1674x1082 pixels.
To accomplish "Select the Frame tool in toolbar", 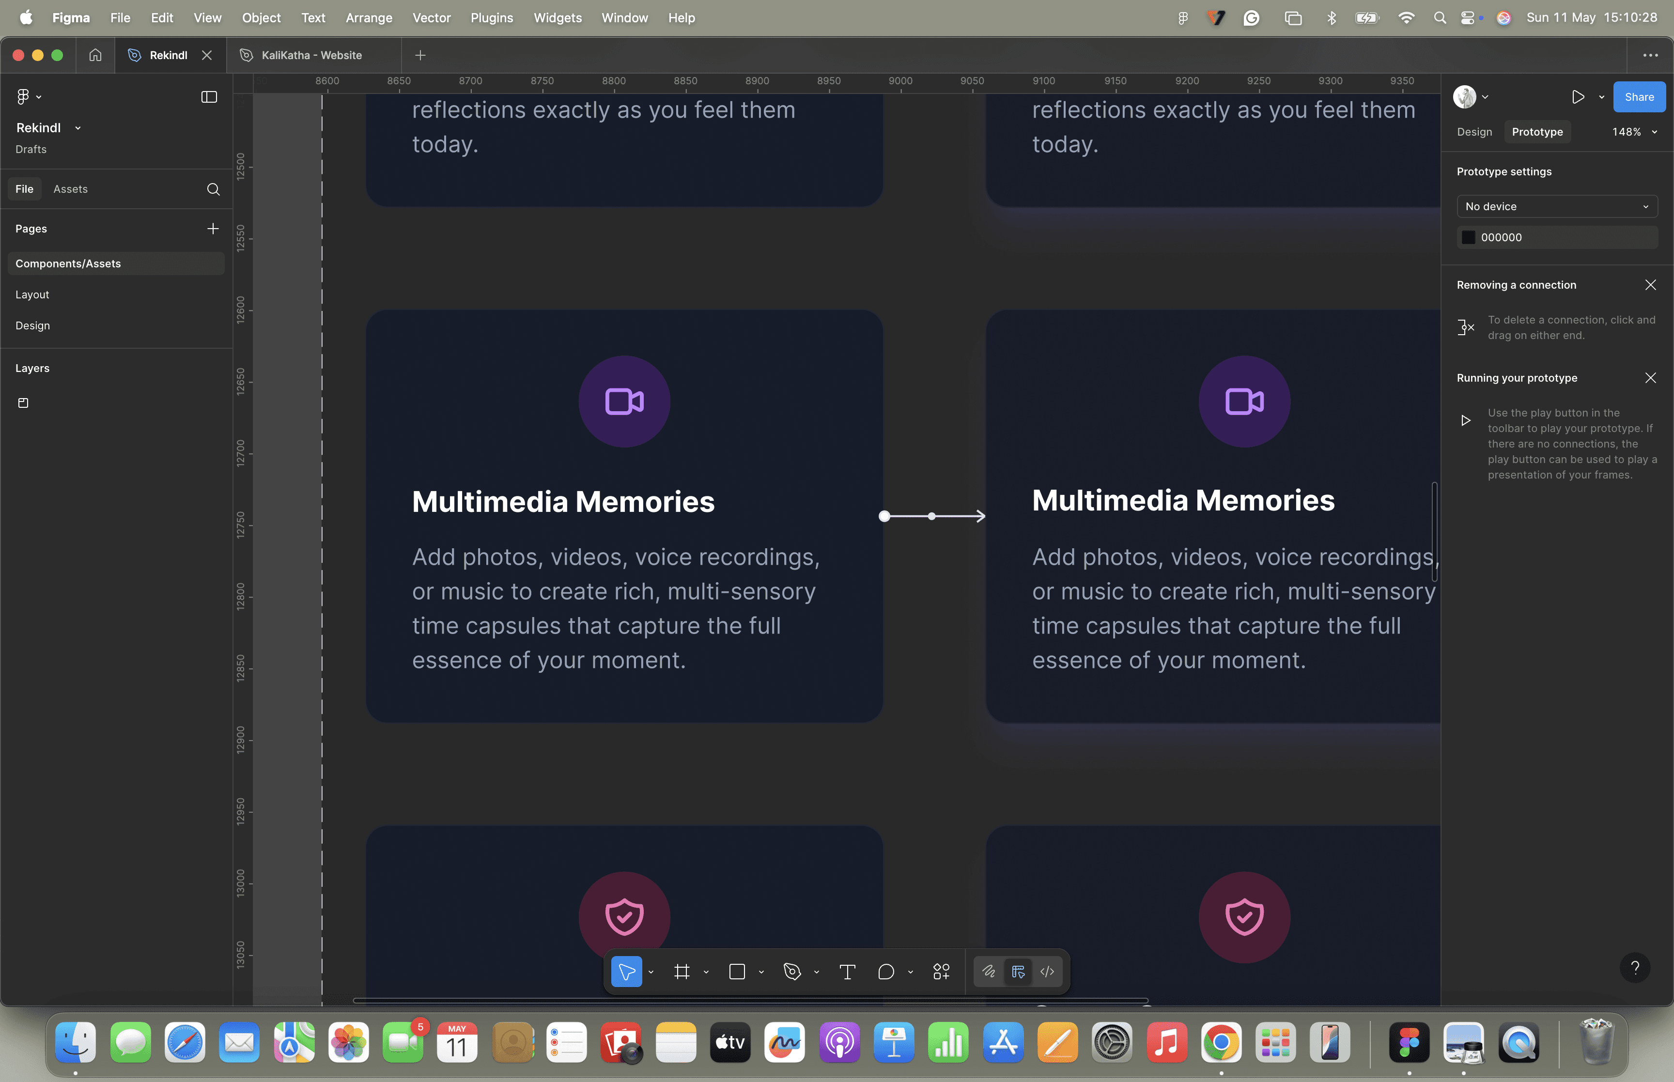I will (682, 972).
